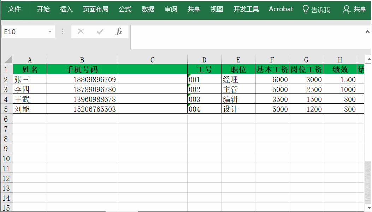Select base salary cell 6000
This screenshot has width=372, height=212.
[272, 79]
